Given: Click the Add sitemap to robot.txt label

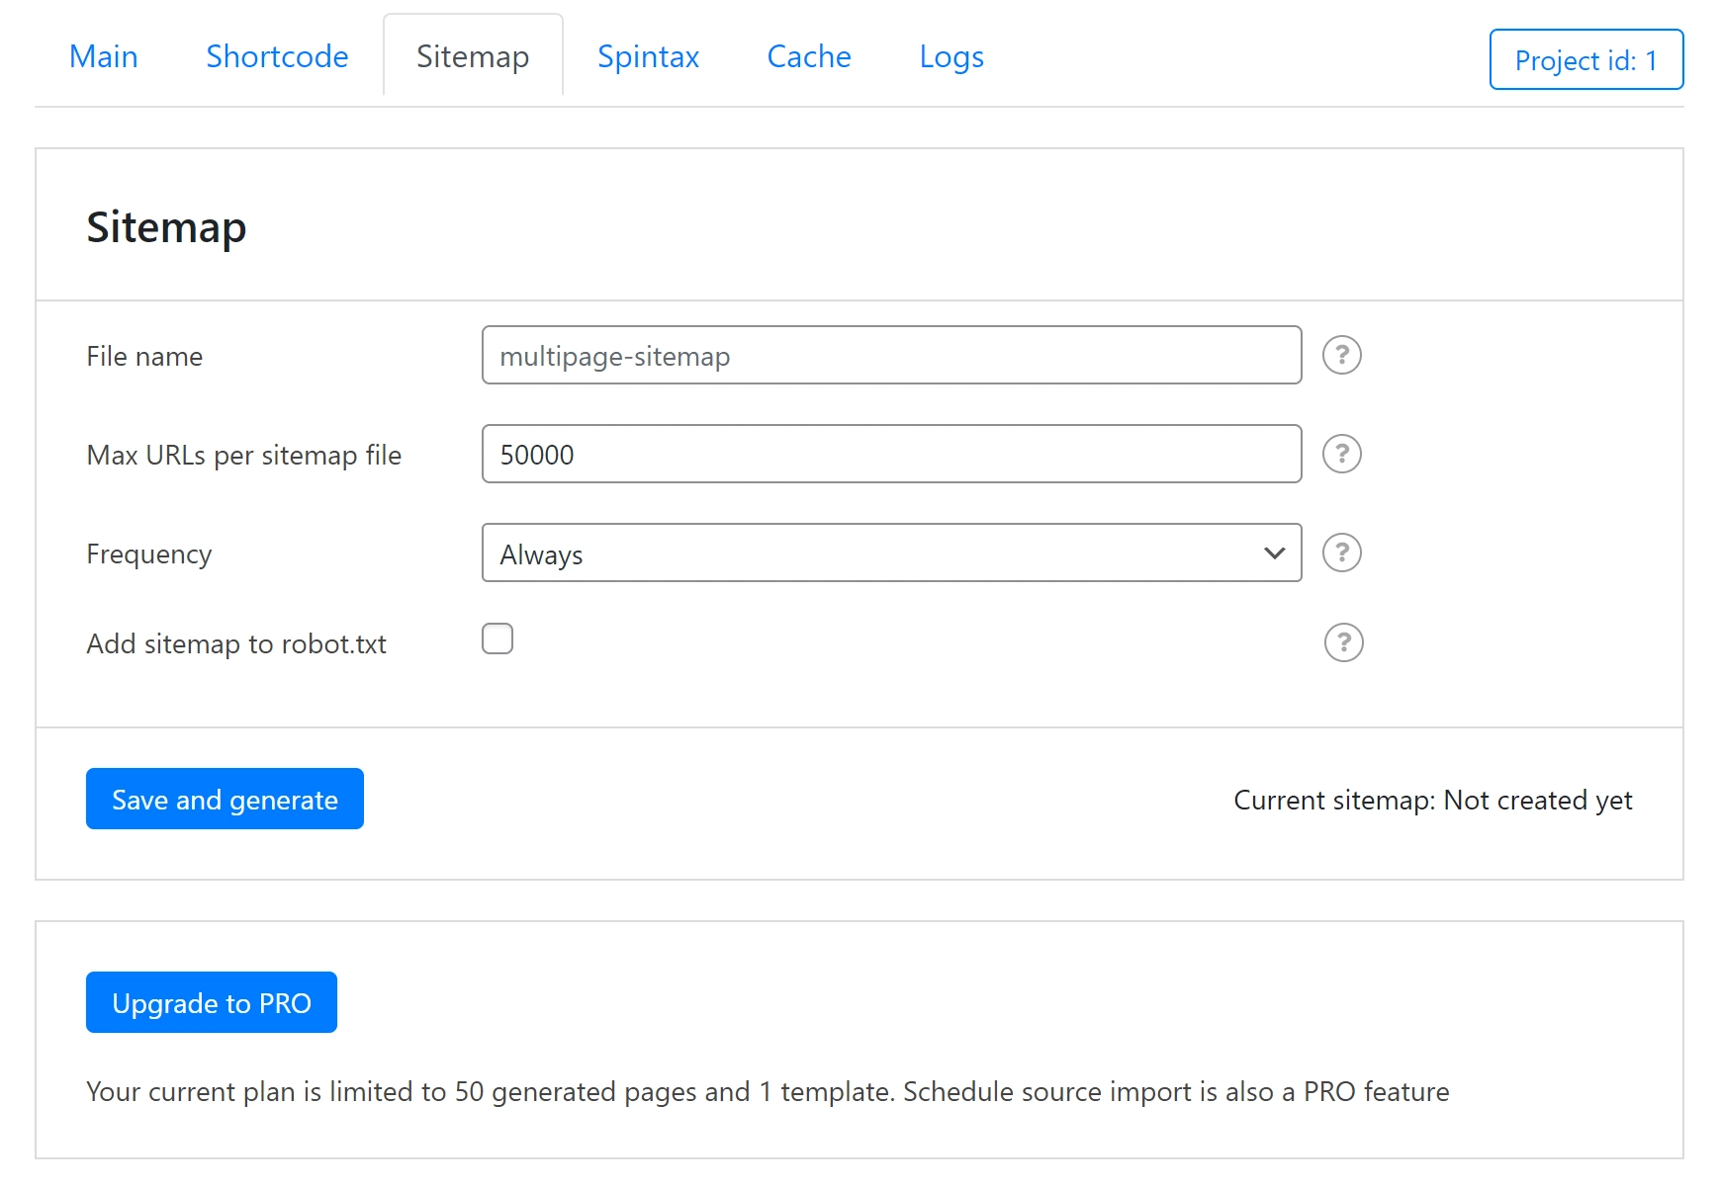Looking at the screenshot, I should click(236, 643).
